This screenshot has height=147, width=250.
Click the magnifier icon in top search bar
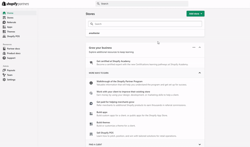click(x=98, y=4)
